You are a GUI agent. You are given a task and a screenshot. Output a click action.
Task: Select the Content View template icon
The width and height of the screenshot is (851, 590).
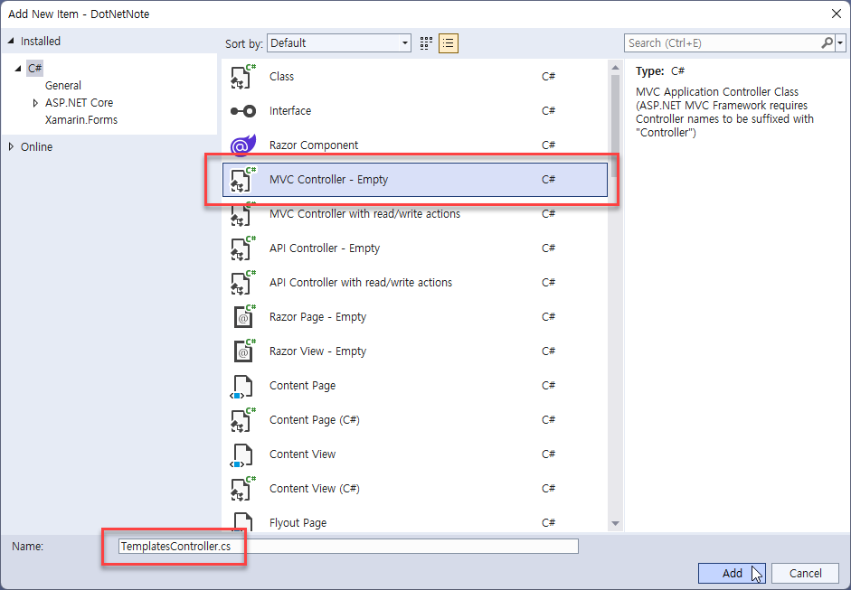242,454
